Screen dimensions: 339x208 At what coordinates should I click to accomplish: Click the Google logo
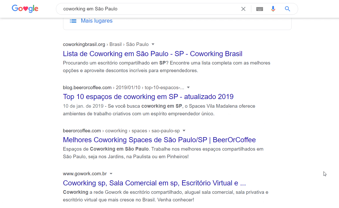point(25,9)
